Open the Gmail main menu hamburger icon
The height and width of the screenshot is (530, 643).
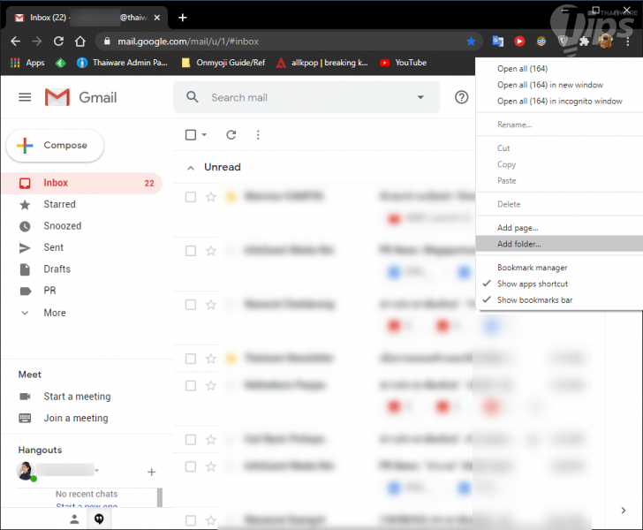[25, 97]
